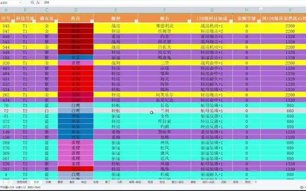Select the cell with ship name 吸血鬼

164,58
